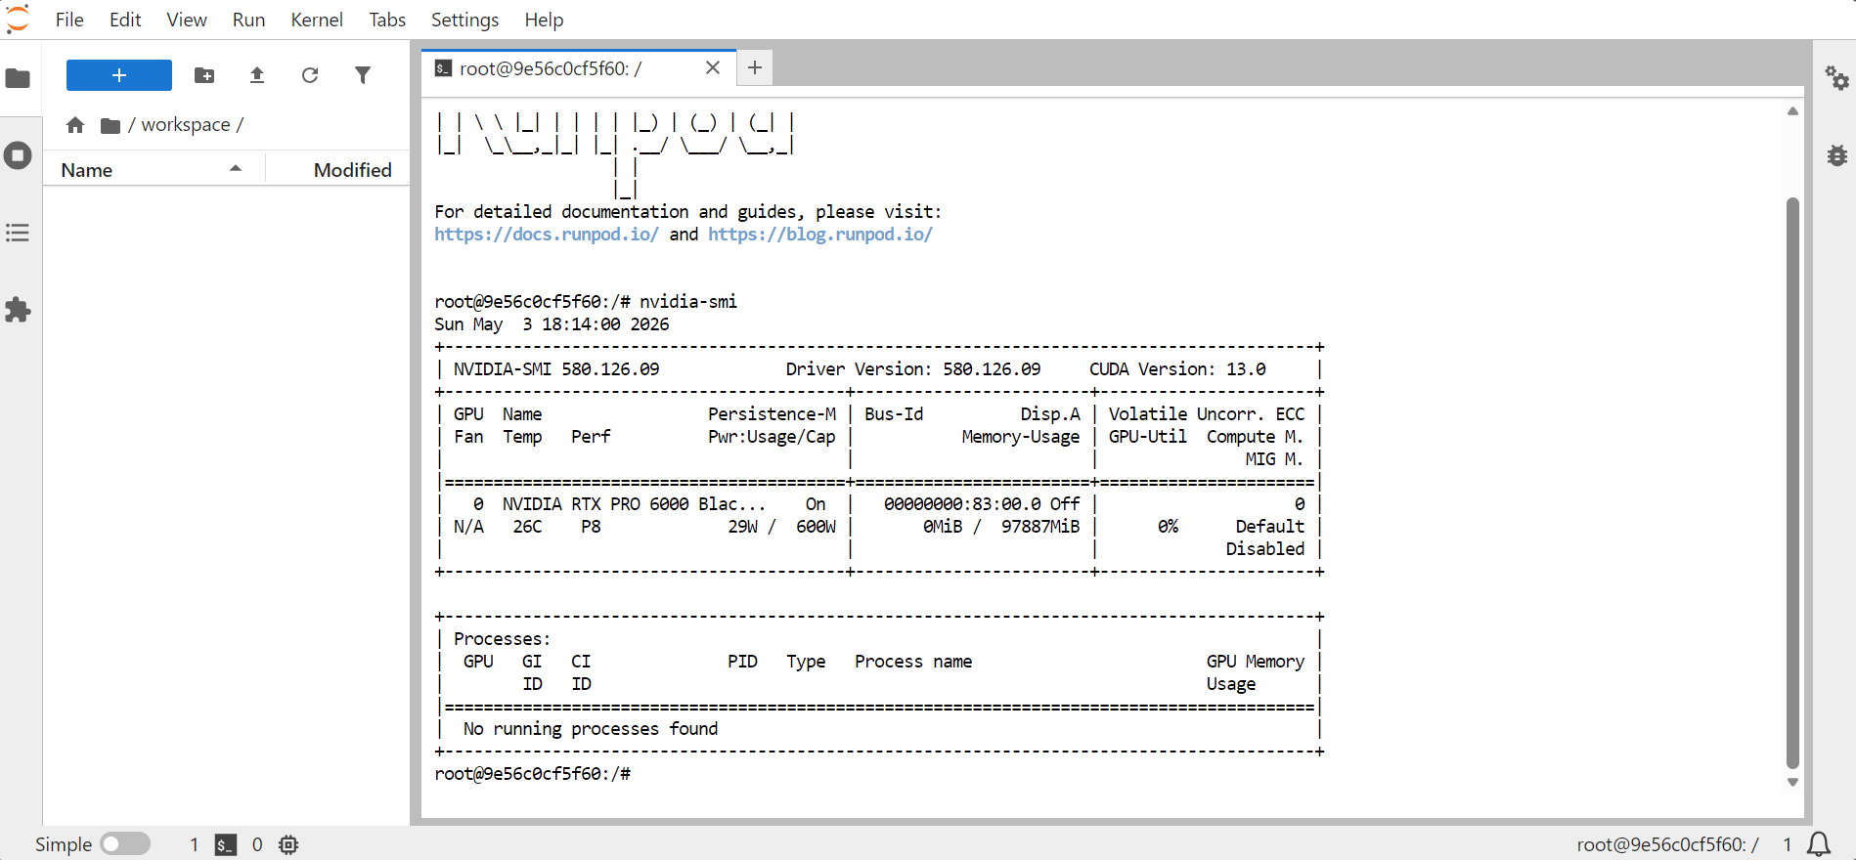Click 'NVIDIA RTX PRO 6000 Blac...' GPU name
Viewport: 1856px width, 860px height.
[x=635, y=504]
